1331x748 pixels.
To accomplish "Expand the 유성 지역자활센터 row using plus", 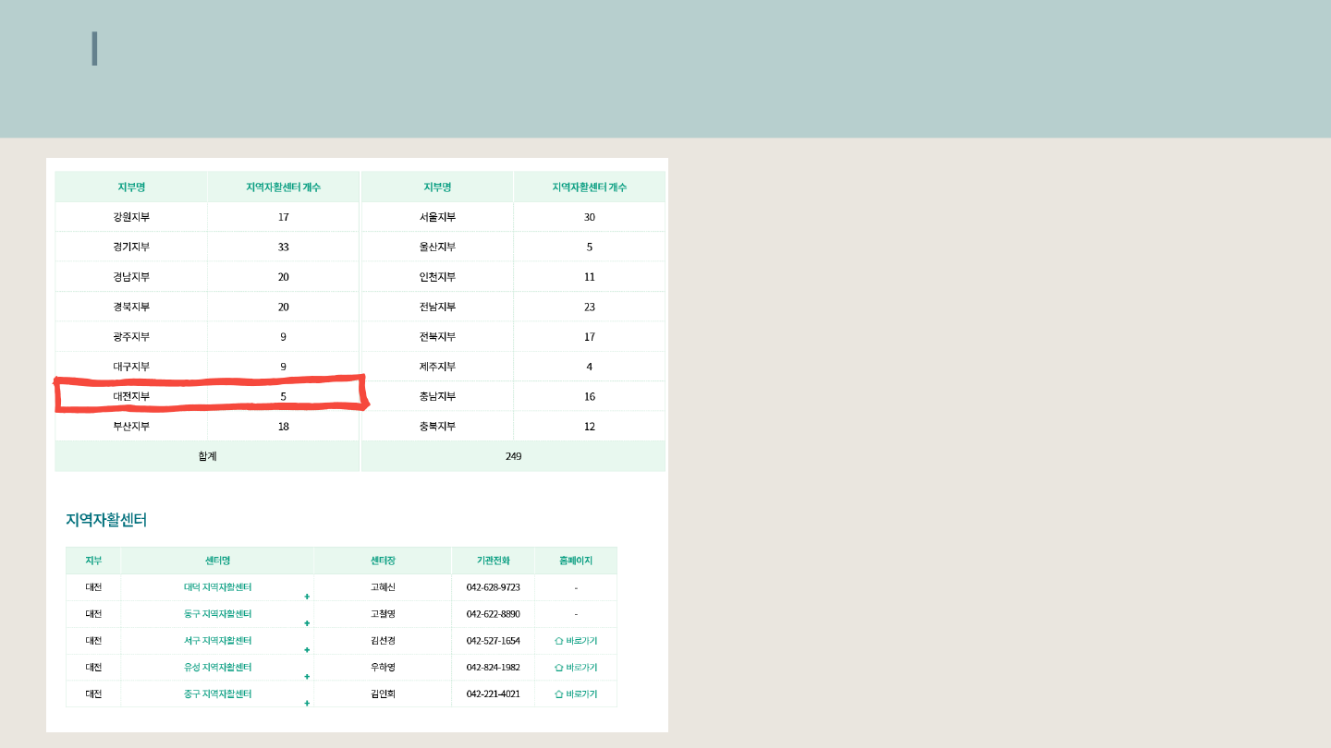I will click(x=307, y=677).
